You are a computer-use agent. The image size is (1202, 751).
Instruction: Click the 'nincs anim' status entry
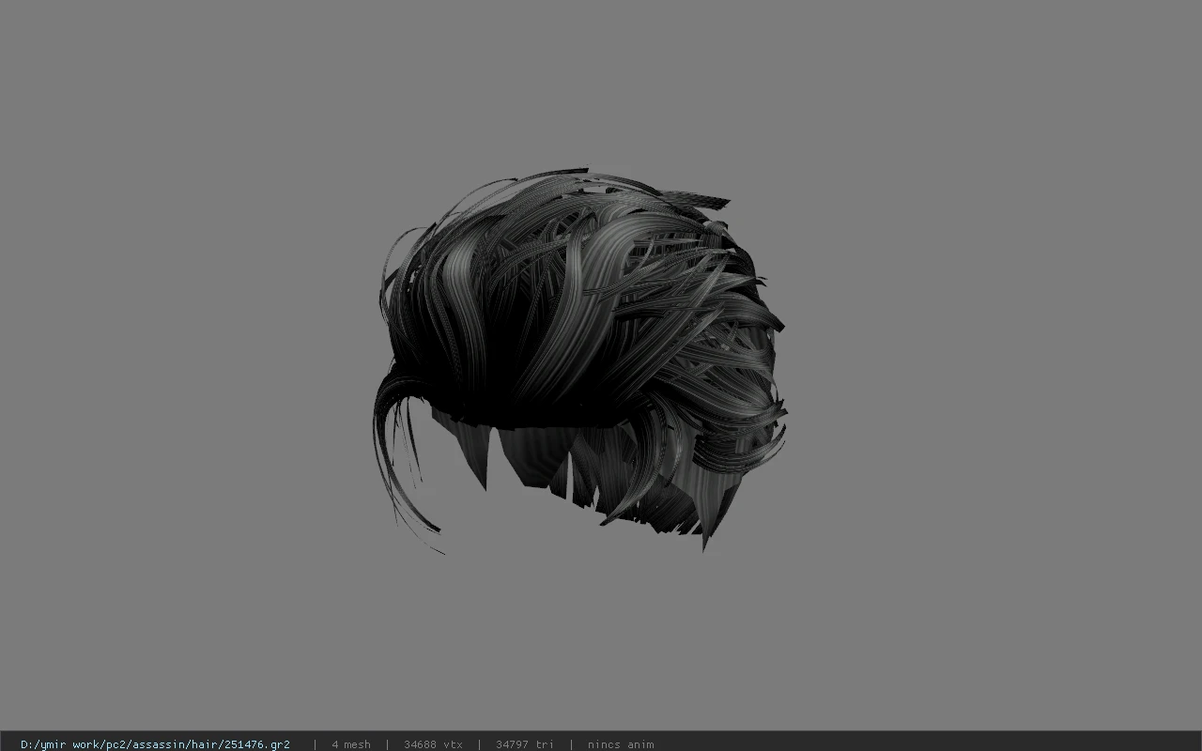[621, 744]
